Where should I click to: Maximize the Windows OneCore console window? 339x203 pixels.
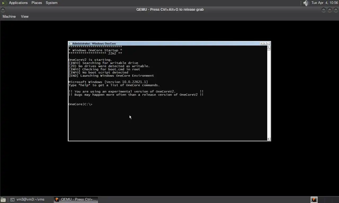coord(265,44)
